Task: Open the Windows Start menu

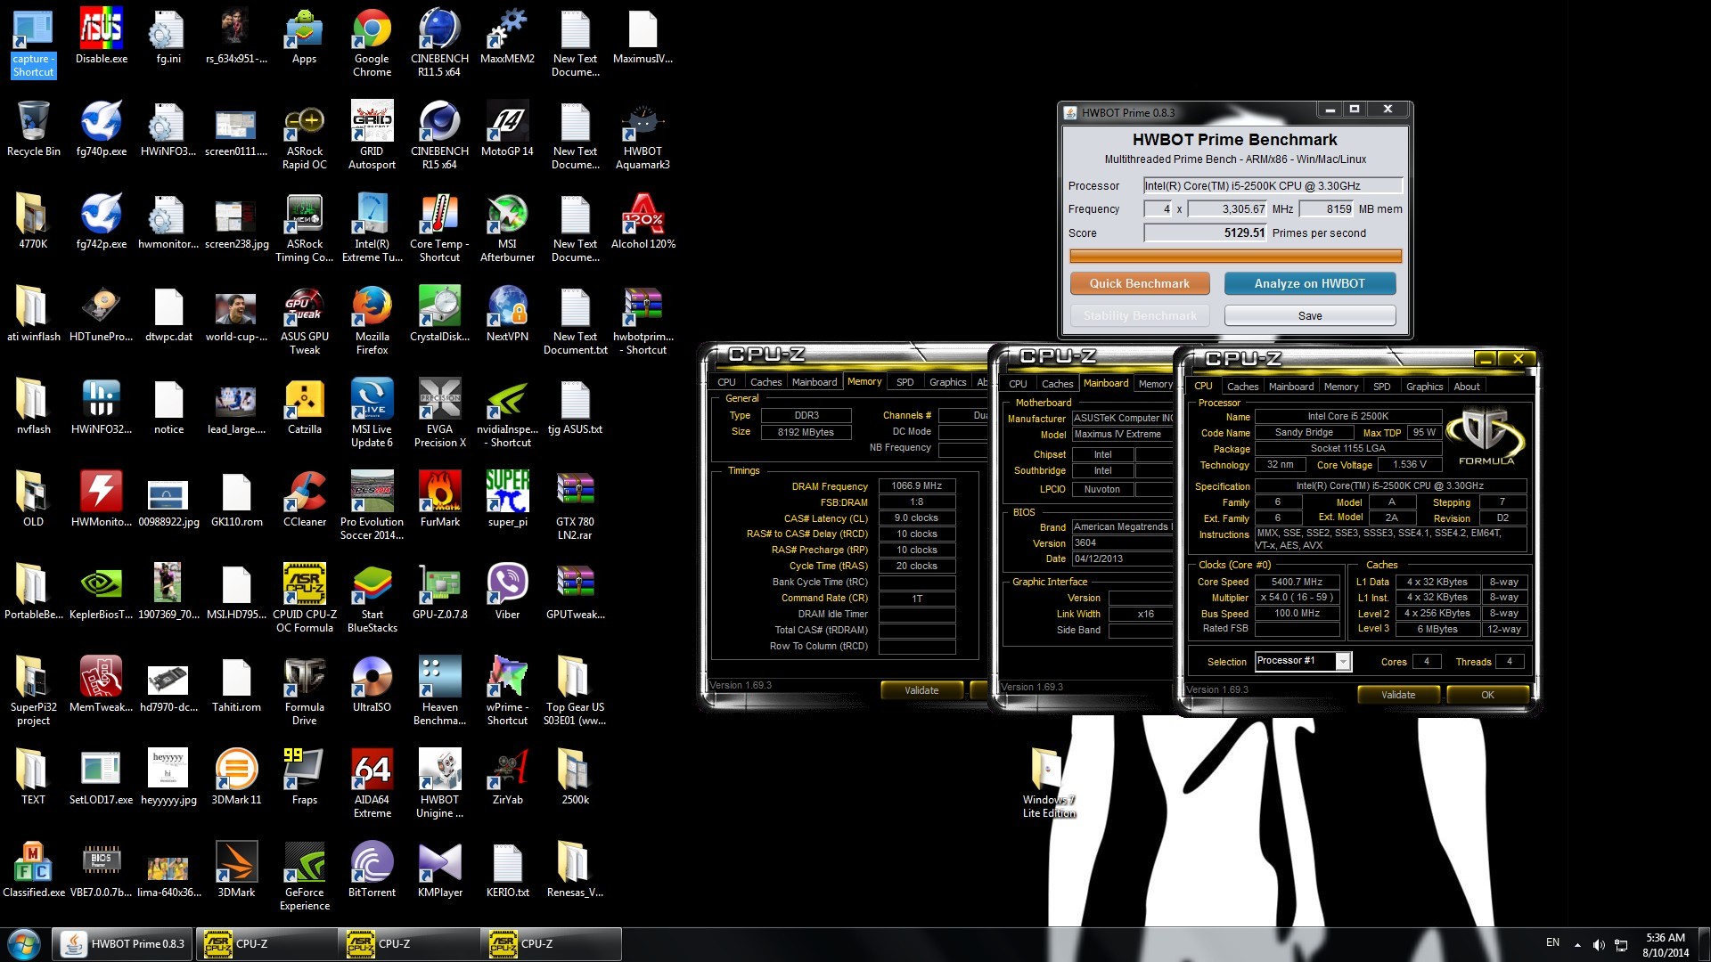Action: click(x=24, y=944)
